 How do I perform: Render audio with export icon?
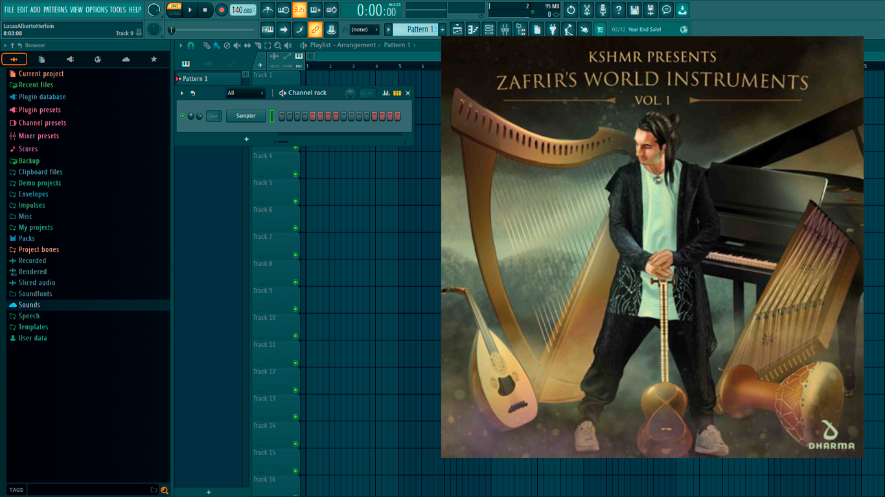(650, 10)
